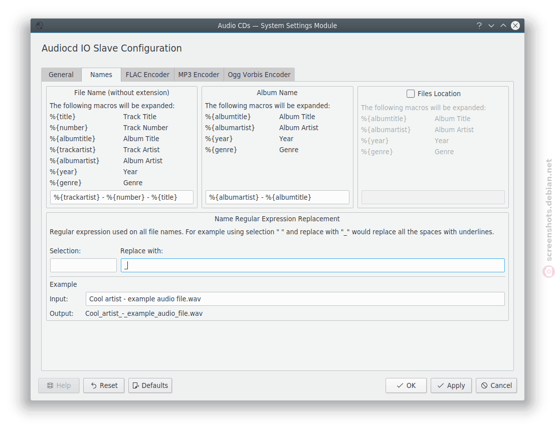Click the File Name (without extension) heading
The width and height of the screenshot is (555, 431).
(x=122, y=93)
